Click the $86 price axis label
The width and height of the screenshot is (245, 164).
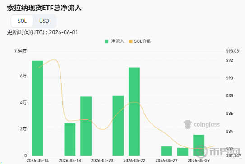pyautogui.click(x=229, y=113)
